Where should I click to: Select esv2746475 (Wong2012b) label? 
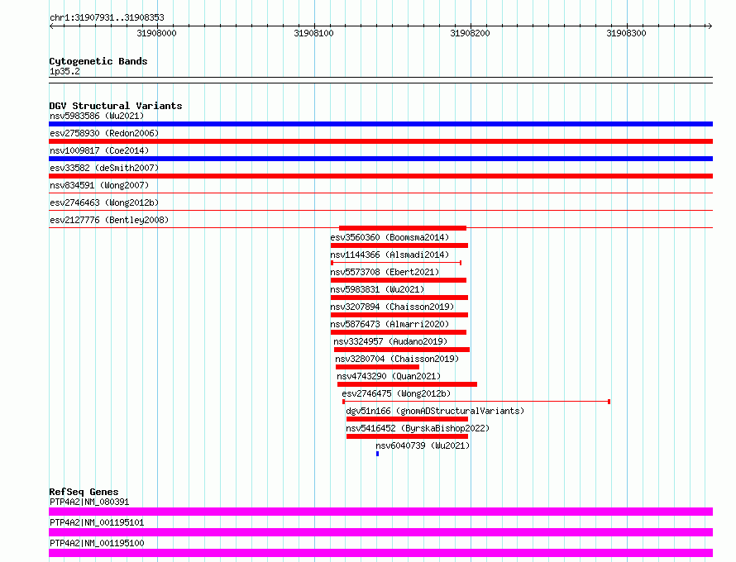pyautogui.click(x=396, y=393)
